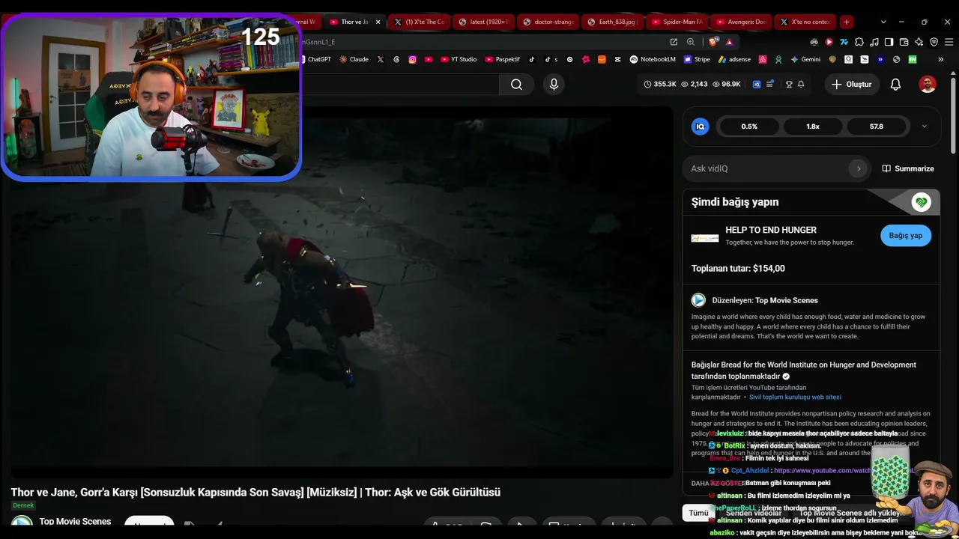This screenshot has width=959, height=539.
Task: Open the Stripe bookmark
Action: pyautogui.click(x=697, y=59)
